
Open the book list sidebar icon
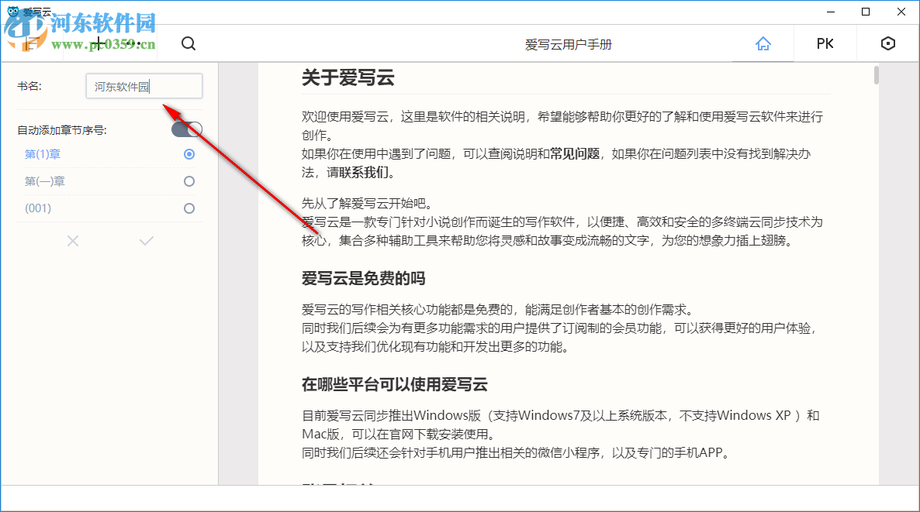tap(31, 43)
